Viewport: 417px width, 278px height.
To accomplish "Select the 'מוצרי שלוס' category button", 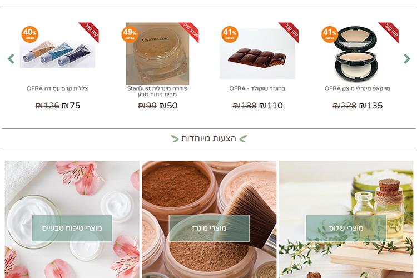I will coord(346,229).
